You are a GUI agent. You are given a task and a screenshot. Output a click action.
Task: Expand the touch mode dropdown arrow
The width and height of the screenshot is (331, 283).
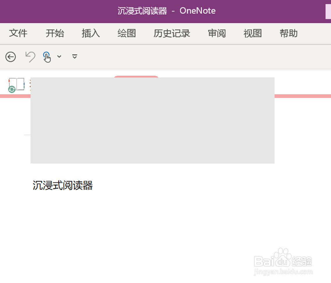click(59, 57)
